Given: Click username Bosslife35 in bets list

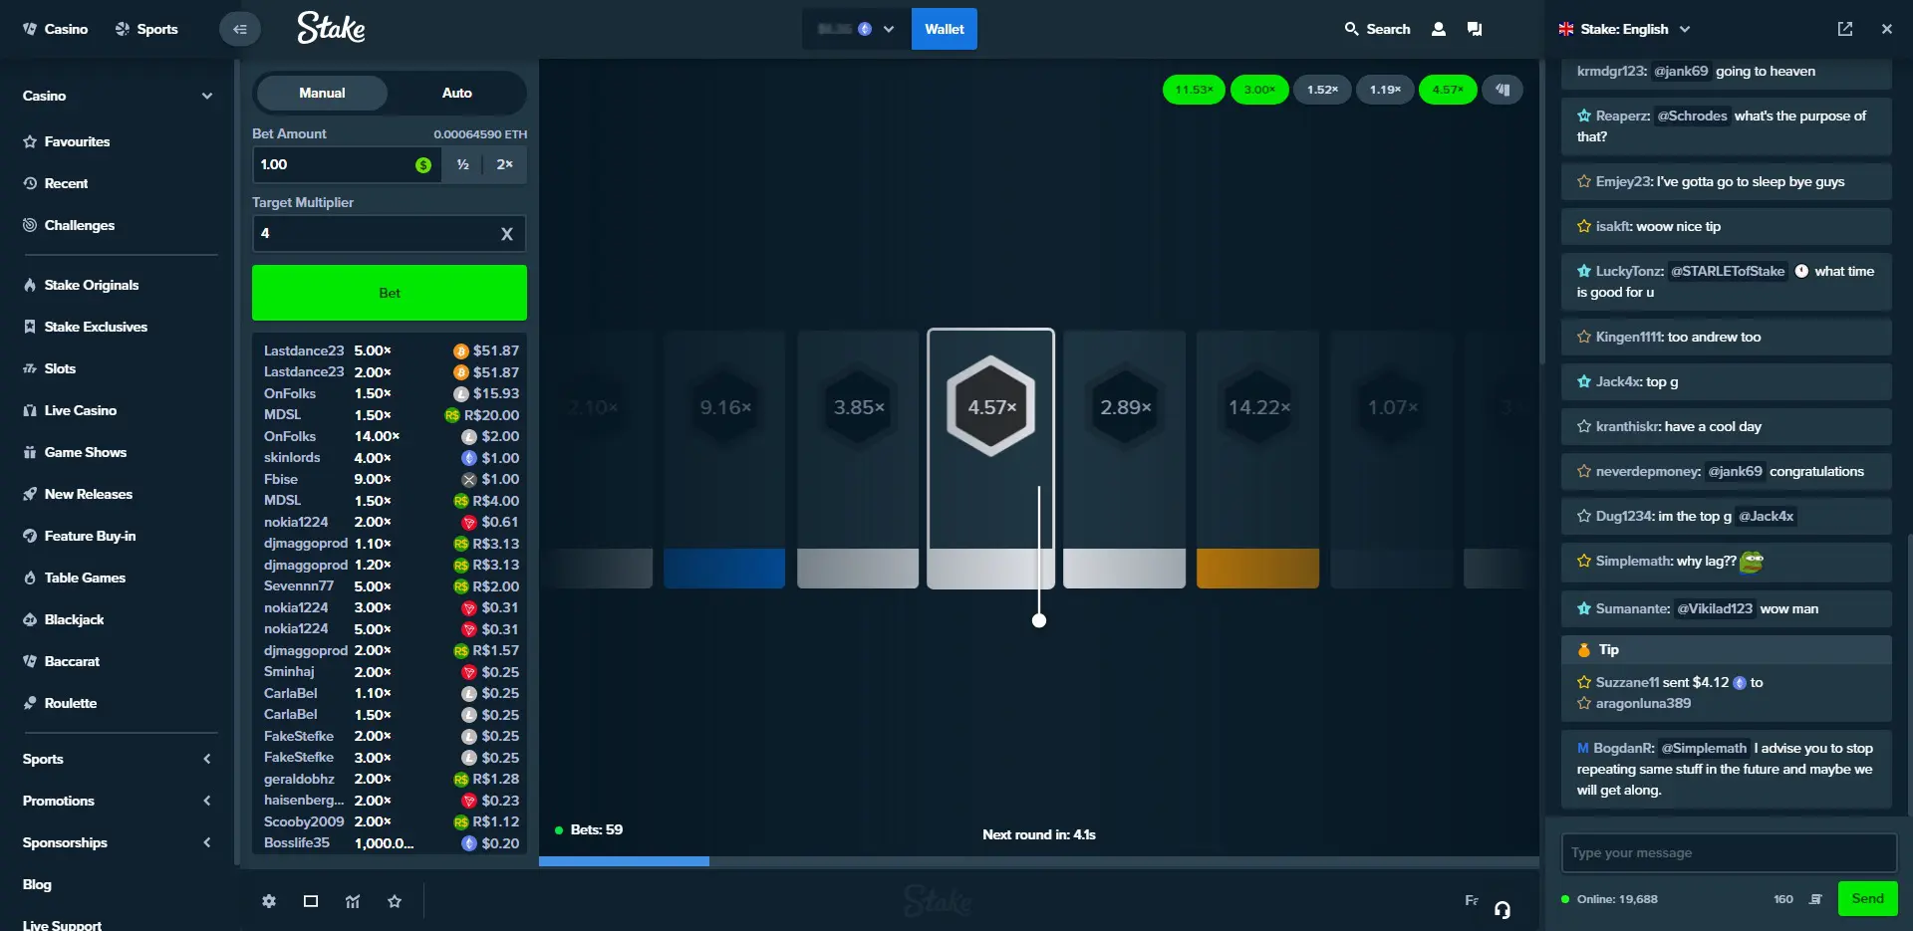Looking at the screenshot, I should (x=297, y=843).
